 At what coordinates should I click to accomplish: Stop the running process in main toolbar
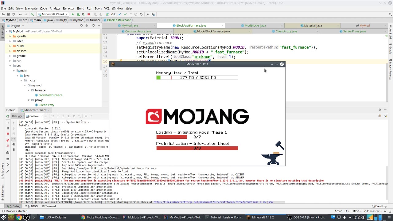pos(88,14)
